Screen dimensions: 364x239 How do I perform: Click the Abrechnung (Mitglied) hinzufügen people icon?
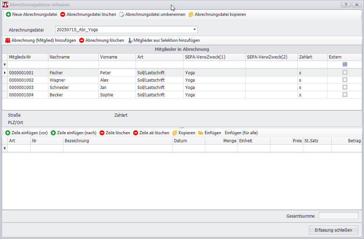point(8,40)
